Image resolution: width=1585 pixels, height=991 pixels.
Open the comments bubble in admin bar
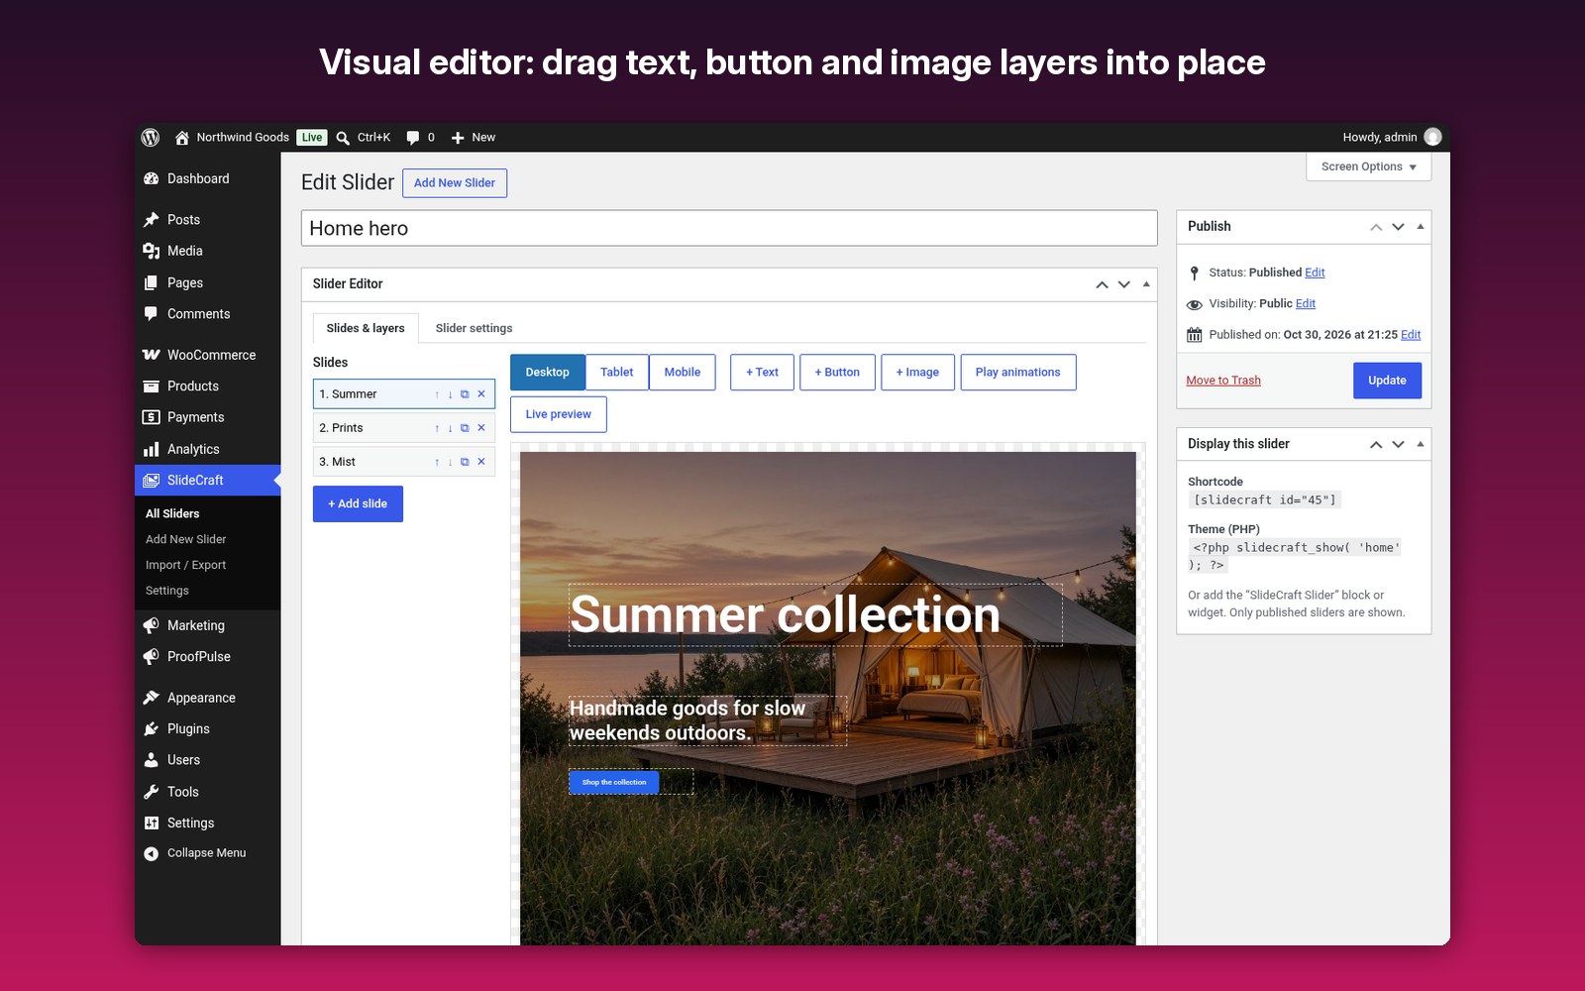pyautogui.click(x=413, y=138)
